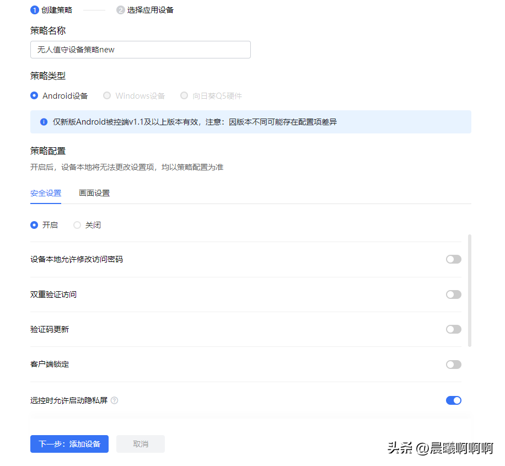Turn on the 客户端锁定 switch
The height and width of the screenshot is (466, 505).
pos(453,365)
